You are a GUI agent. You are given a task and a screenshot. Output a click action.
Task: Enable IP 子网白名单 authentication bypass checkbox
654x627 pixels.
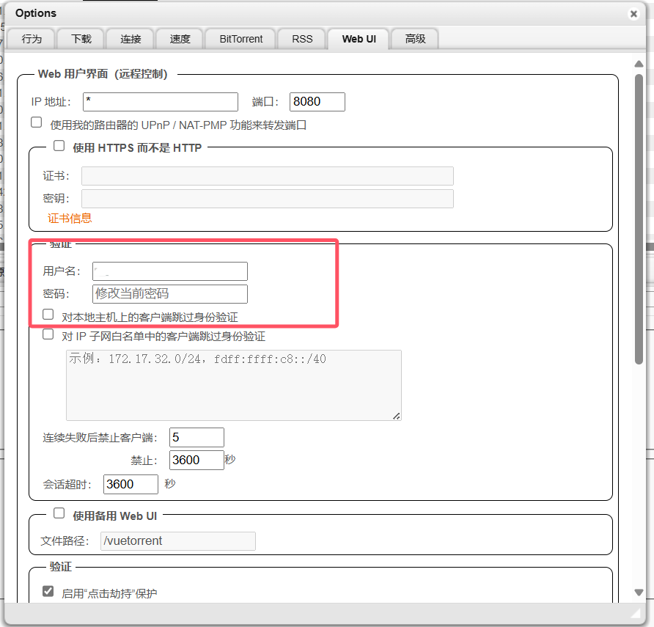click(48, 334)
